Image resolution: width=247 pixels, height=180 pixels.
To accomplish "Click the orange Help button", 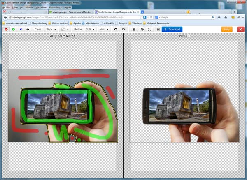I will pyautogui.click(x=226, y=30).
